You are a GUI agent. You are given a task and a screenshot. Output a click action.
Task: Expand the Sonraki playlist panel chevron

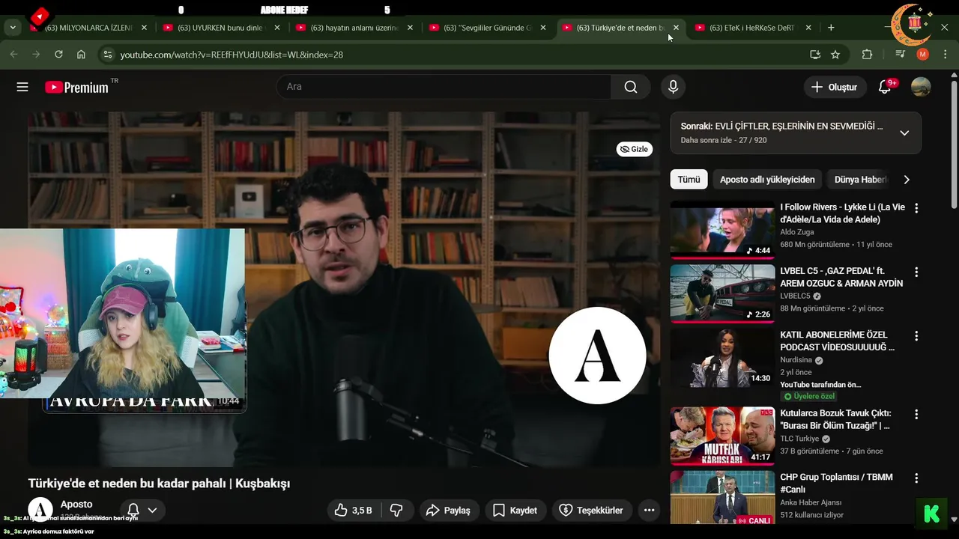coord(904,133)
